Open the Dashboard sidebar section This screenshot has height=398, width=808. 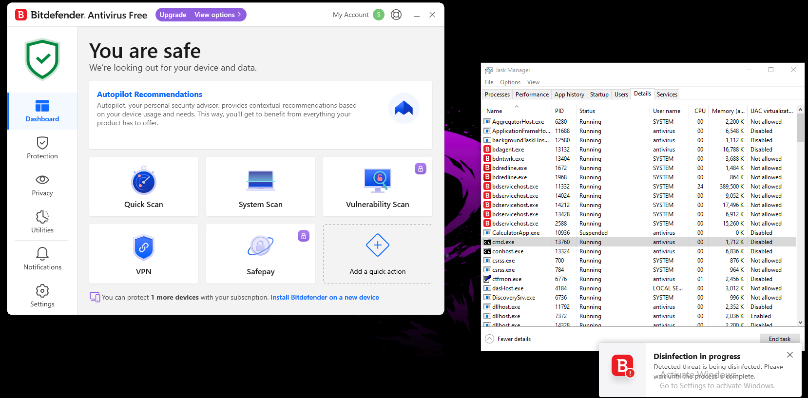(x=42, y=111)
